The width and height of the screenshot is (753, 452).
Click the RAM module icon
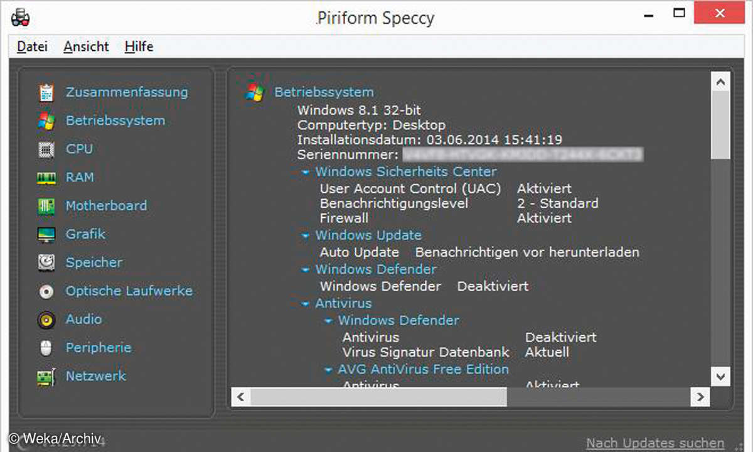(46, 178)
